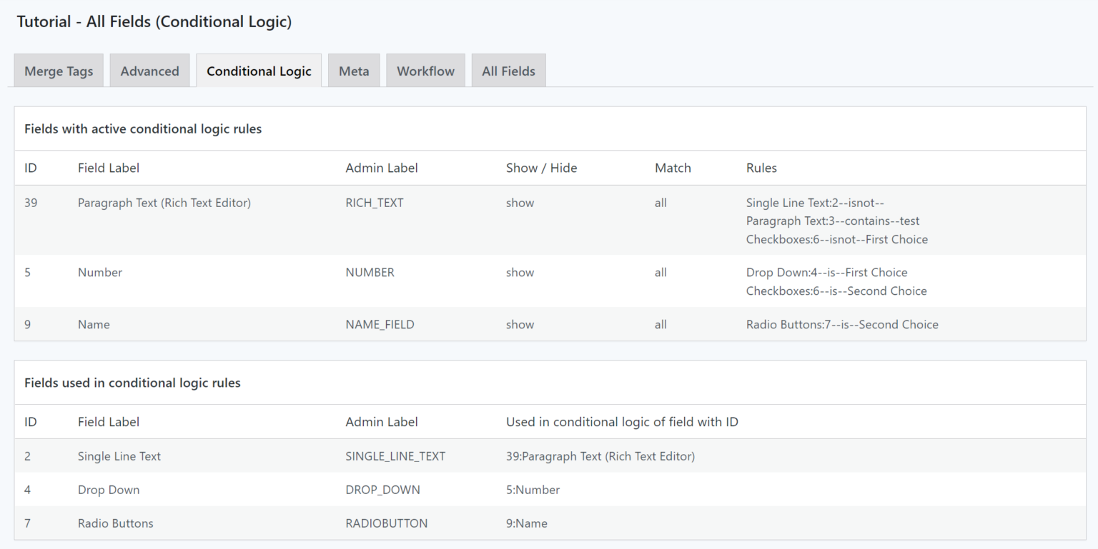This screenshot has width=1098, height=549.
Task: Select the Conditional Logic tab
Action: pos(258,70)
